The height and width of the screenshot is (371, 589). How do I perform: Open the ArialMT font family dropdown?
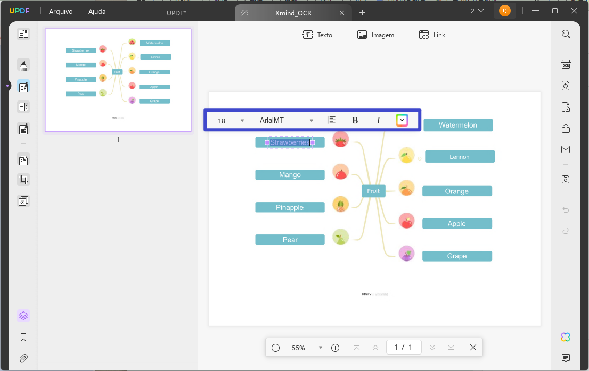(x=312, y=120)
